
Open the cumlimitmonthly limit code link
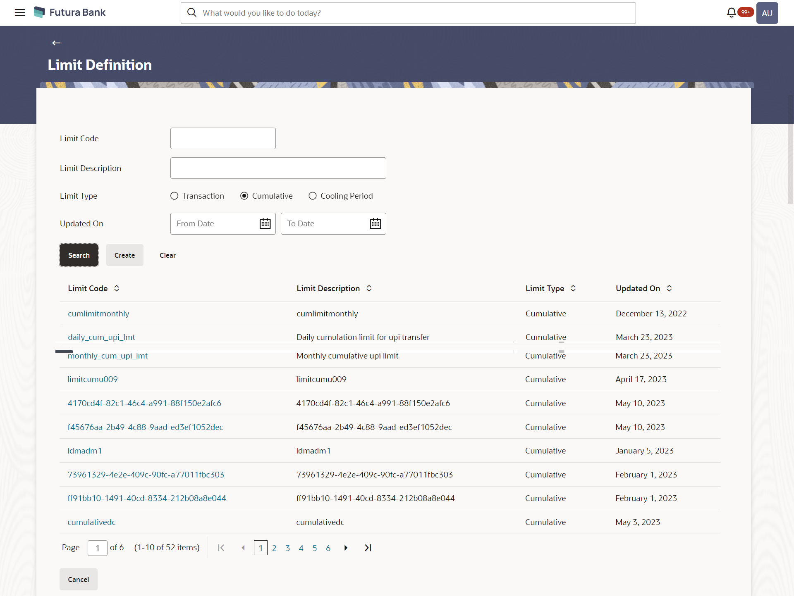click(x=98, y=313)
